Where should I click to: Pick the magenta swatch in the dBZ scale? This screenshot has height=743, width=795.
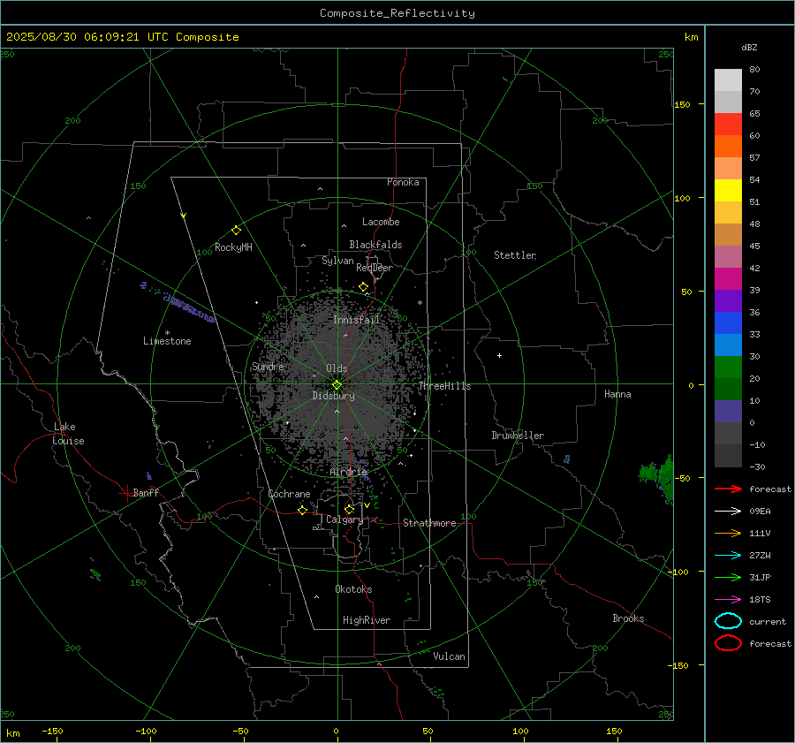pos(728,279)
